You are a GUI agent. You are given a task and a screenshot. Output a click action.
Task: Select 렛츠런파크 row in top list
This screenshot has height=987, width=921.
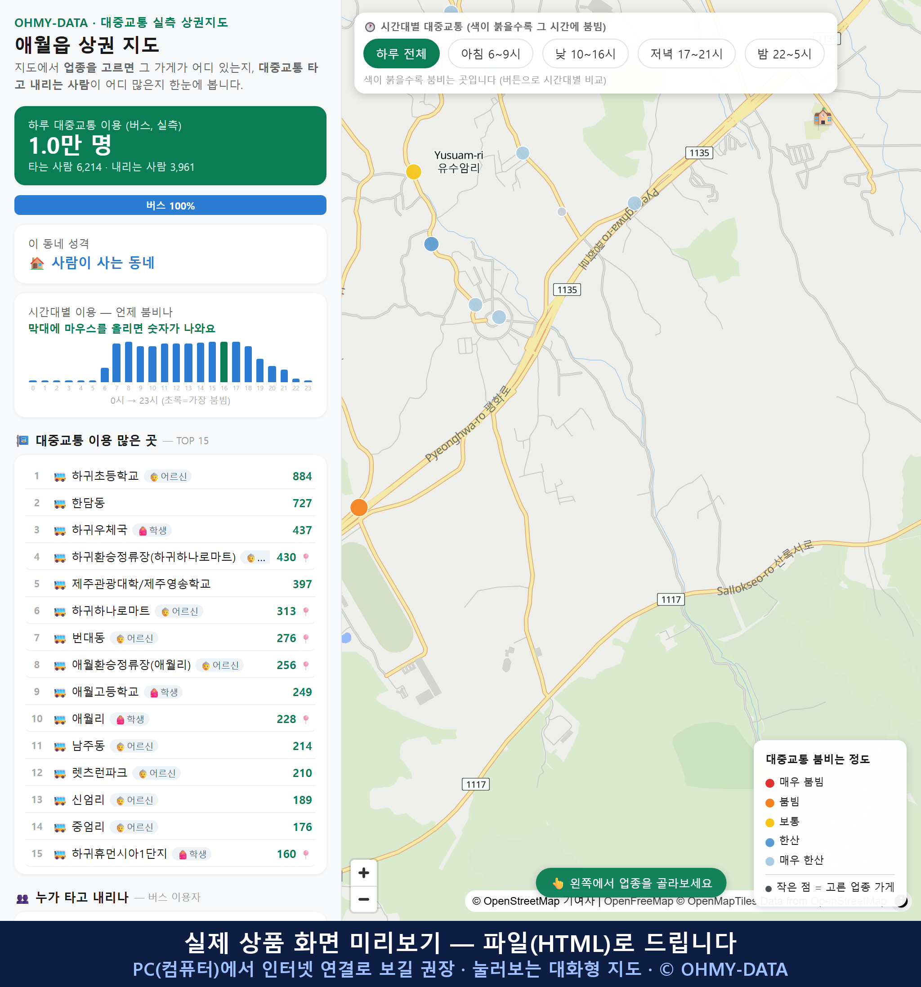[170, 773]
